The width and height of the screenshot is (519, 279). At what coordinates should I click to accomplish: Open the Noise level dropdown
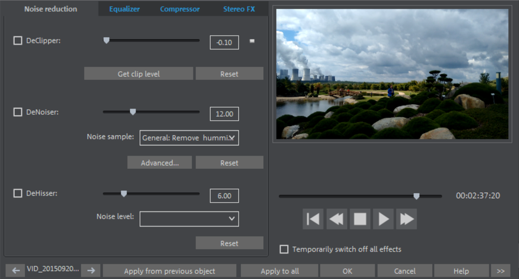pyautogui.click(x=189, y=219)
